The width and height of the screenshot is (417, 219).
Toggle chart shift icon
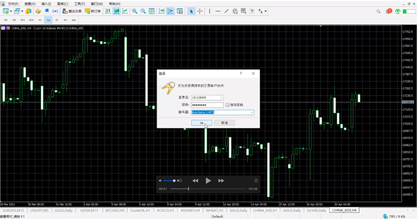pos(170,11)
